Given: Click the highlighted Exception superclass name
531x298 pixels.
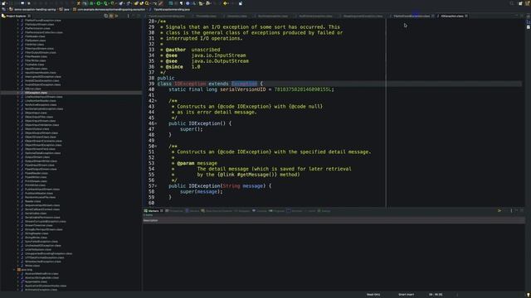Looking at the screenshot, I should [x=244, y=84].
